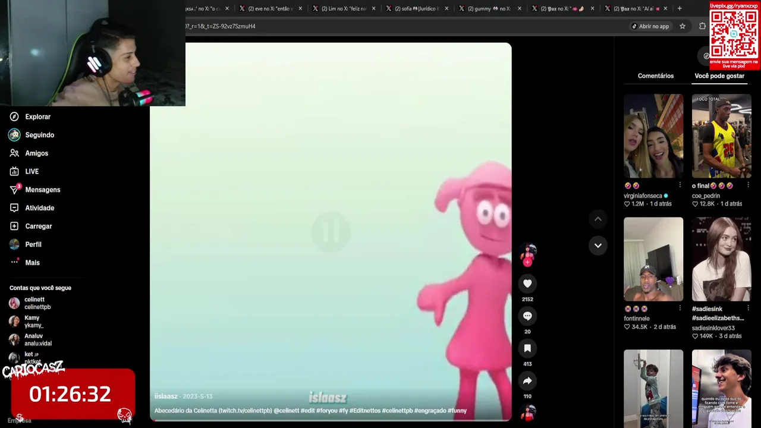This screenshot has width=761, height=428.
Task: Pause the video via center pause button
Action: point(331,232)
